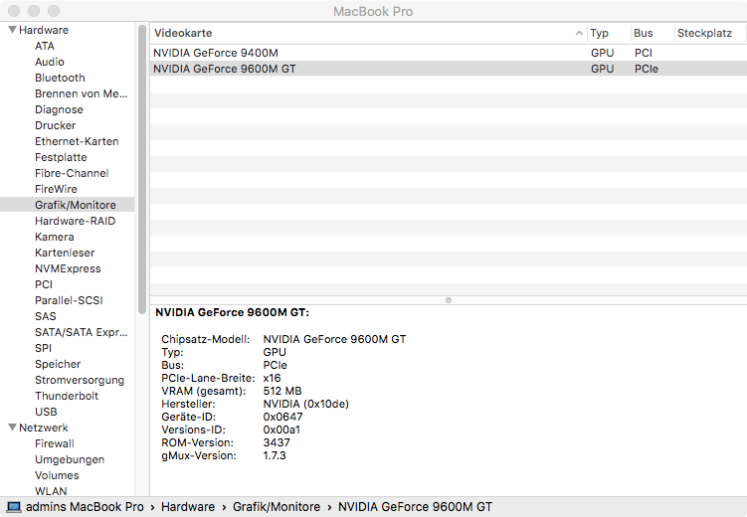
Task: Click the PCIe bus cell of 9600M GT
Action: click(x=646, y=69)
